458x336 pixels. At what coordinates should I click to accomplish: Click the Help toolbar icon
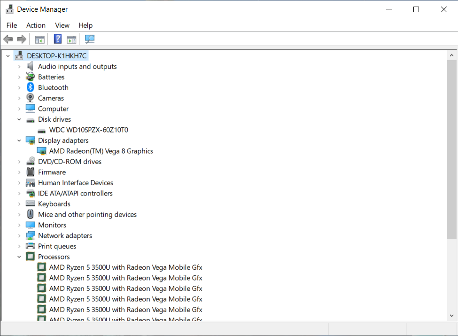[x=58, y=39]
